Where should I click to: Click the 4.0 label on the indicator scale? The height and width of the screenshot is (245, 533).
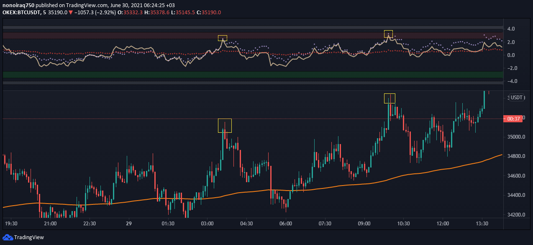[x=511, y=29]
